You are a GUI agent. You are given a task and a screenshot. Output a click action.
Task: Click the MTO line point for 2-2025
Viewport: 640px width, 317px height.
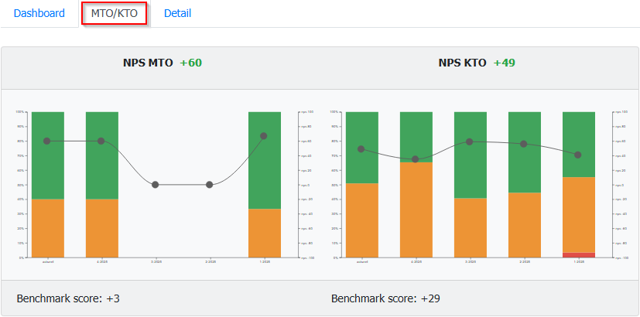pyautogui.click(x=210, y=185)
